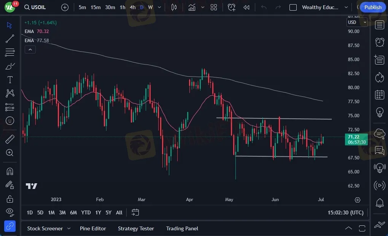Open the Calendar panel in right sidebar

379,94
